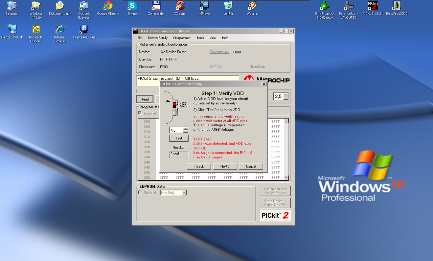Select the avast! Antivirus desktop icon
The height and width of the screenshot is (261, 433).
84,32
